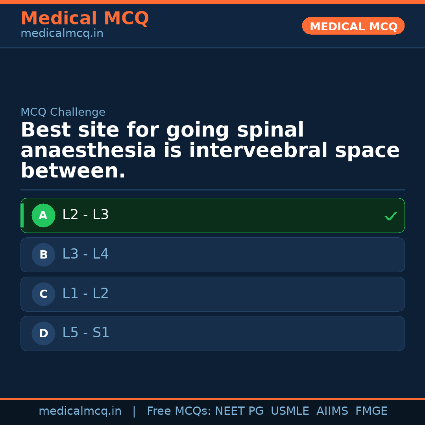Screen dimensions: 425x425
Task: Click the "Free MCQs:" footer label
Action: pyautogui.click(x=179, y=411)
